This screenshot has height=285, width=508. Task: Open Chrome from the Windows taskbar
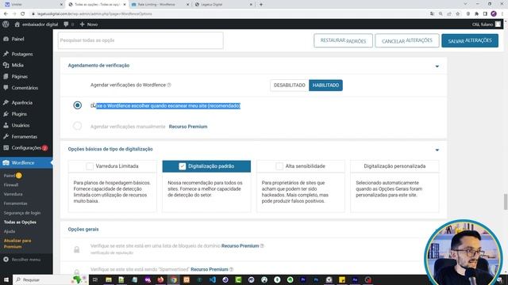point(174,279)
